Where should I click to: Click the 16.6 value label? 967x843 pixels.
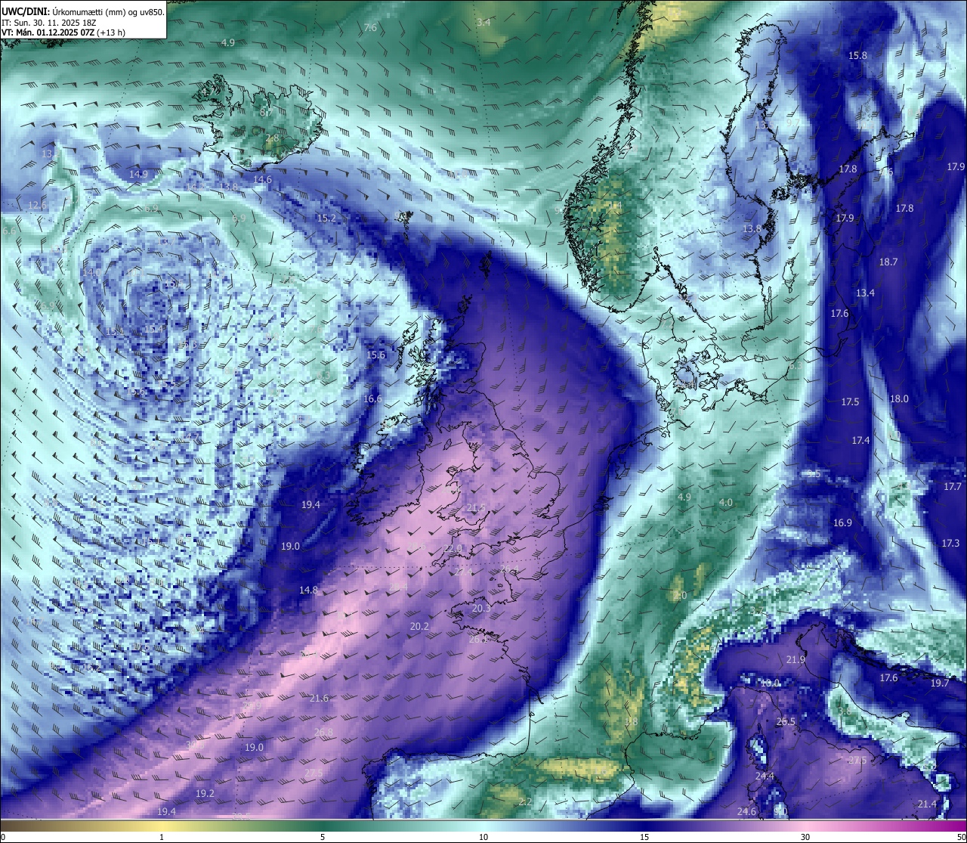pyautogui.click(x=372, y=398)
